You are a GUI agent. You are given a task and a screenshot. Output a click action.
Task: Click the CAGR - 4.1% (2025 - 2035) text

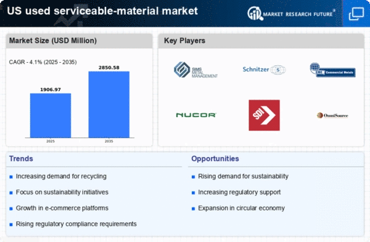point(43,62)
